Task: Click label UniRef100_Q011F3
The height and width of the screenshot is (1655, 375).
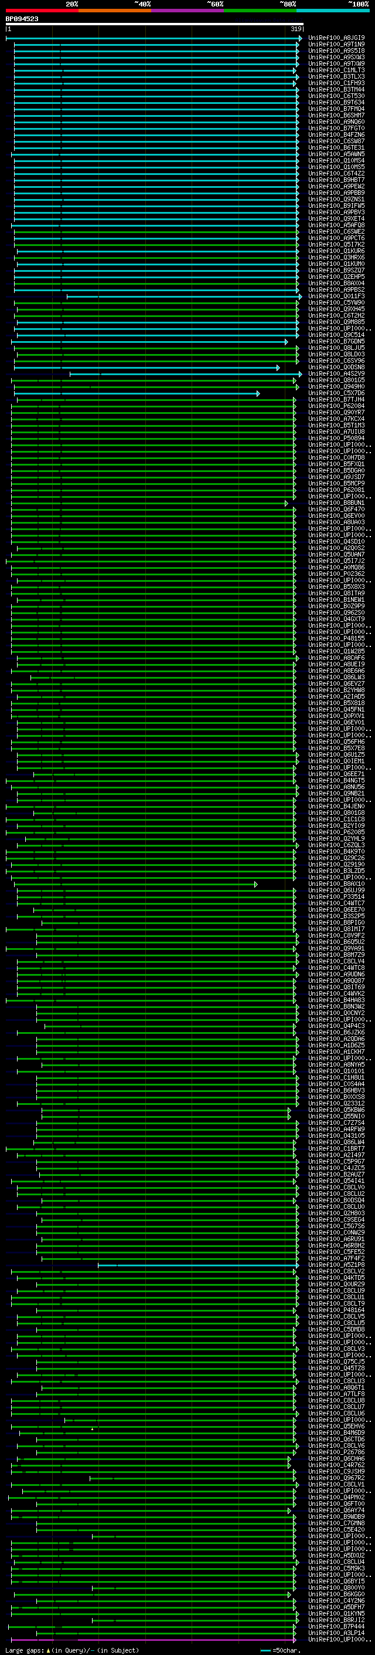Action: [x=336, y=296]
